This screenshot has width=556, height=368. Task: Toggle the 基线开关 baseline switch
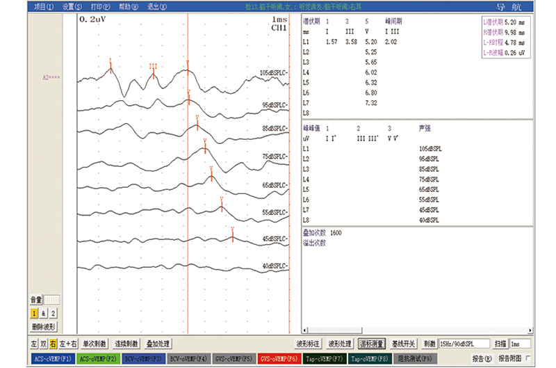[403, 344]
